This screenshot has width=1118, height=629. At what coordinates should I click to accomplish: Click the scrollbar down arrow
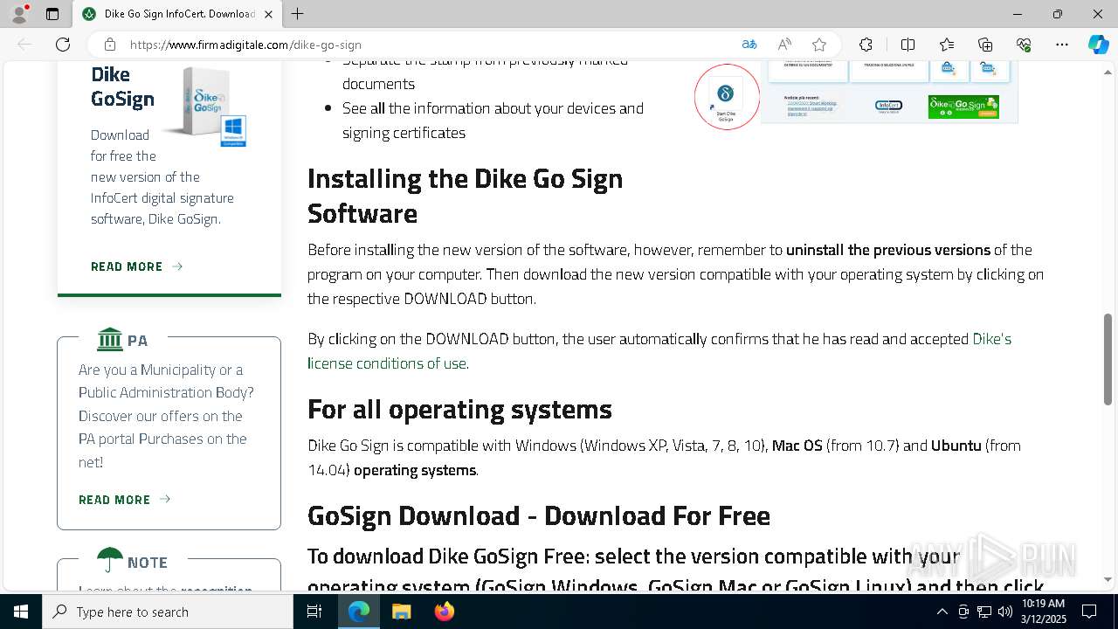1108,580
